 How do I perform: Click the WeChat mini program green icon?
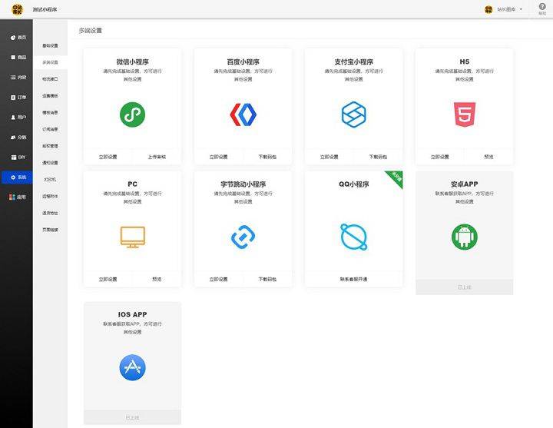click(x=132, y=114)
